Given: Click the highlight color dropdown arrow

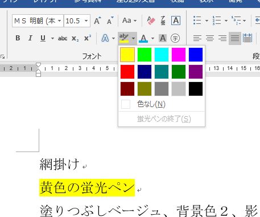Looking at the screenshot, I should [134, 38].
